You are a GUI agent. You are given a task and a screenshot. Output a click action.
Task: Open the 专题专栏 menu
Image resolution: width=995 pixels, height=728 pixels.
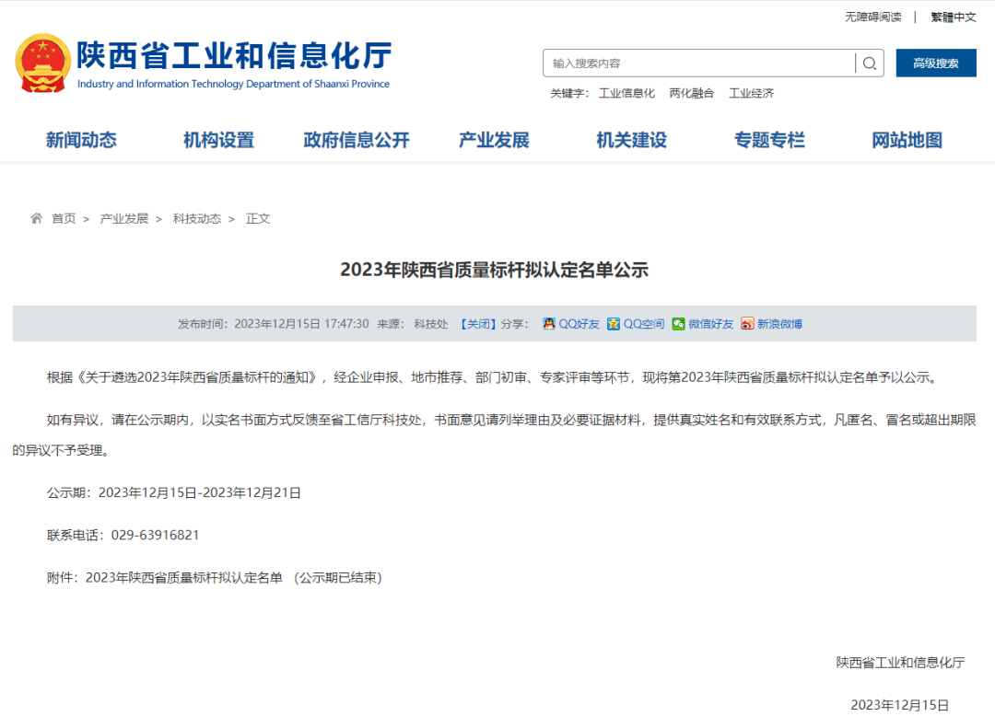click(x=769, y=141)
